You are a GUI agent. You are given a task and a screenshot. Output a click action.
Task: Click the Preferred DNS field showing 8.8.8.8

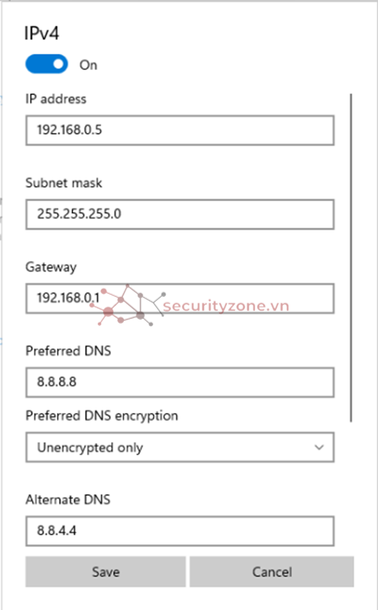point(180,382)
